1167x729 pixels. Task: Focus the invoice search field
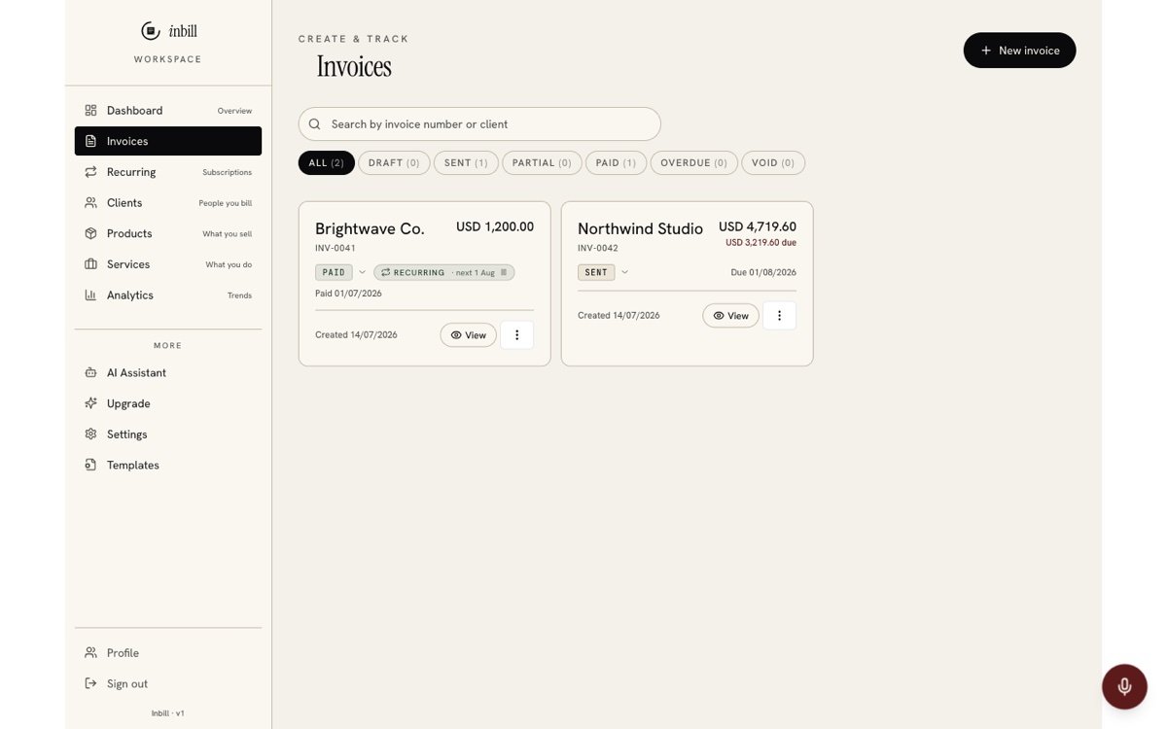pos(479,124)
